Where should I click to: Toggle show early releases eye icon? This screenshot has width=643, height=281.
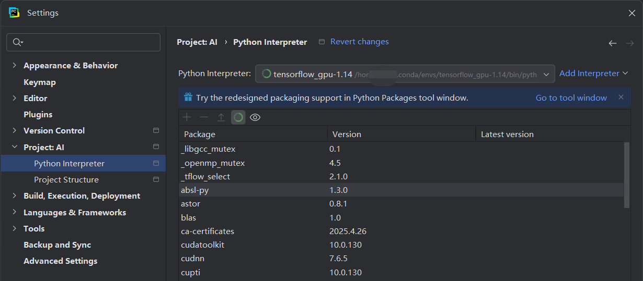(255, 117)
